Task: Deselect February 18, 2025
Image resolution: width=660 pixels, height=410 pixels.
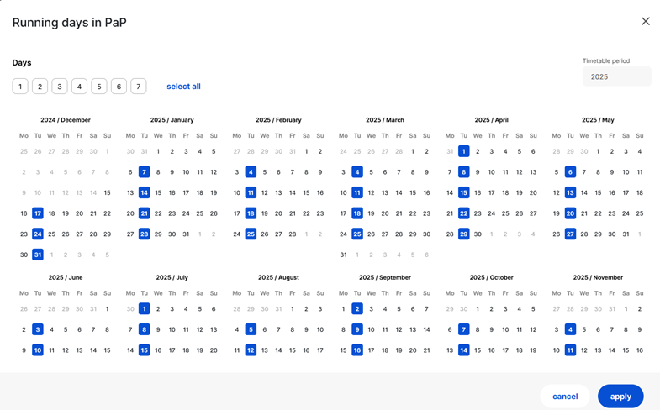Action: point(251,213)
